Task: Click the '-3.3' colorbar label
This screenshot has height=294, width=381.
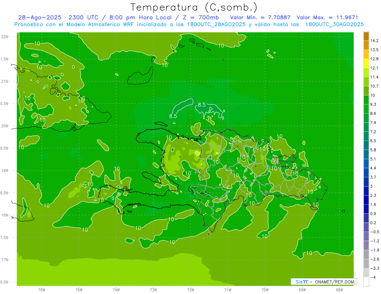Action: coord(374,268)
